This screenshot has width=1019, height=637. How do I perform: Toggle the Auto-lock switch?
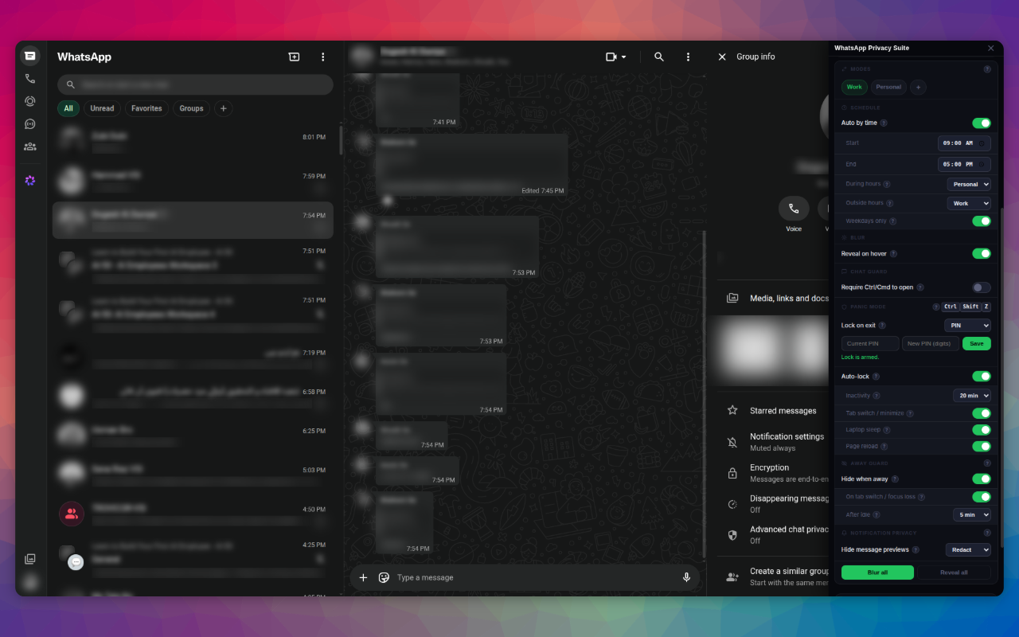click(x=982, y=377)
